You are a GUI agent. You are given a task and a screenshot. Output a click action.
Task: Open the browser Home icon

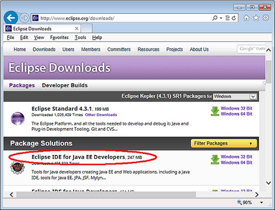point(247,18)
